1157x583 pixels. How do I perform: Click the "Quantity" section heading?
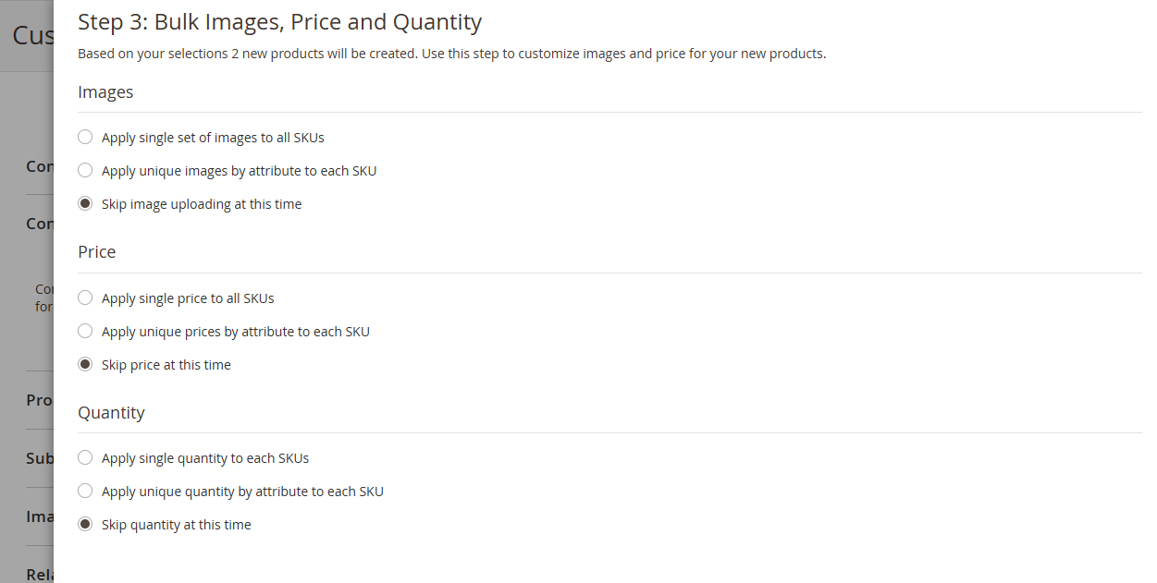[111, 413]
